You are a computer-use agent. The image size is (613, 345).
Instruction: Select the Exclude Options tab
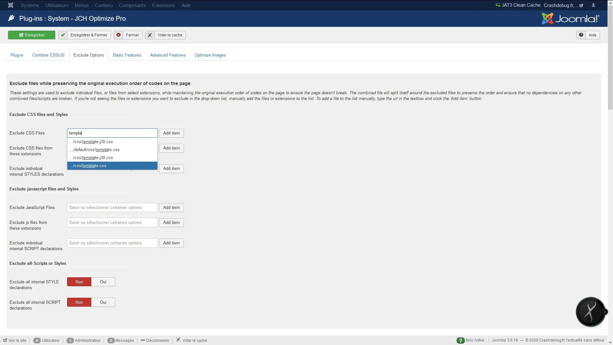(x=89, y=55)
